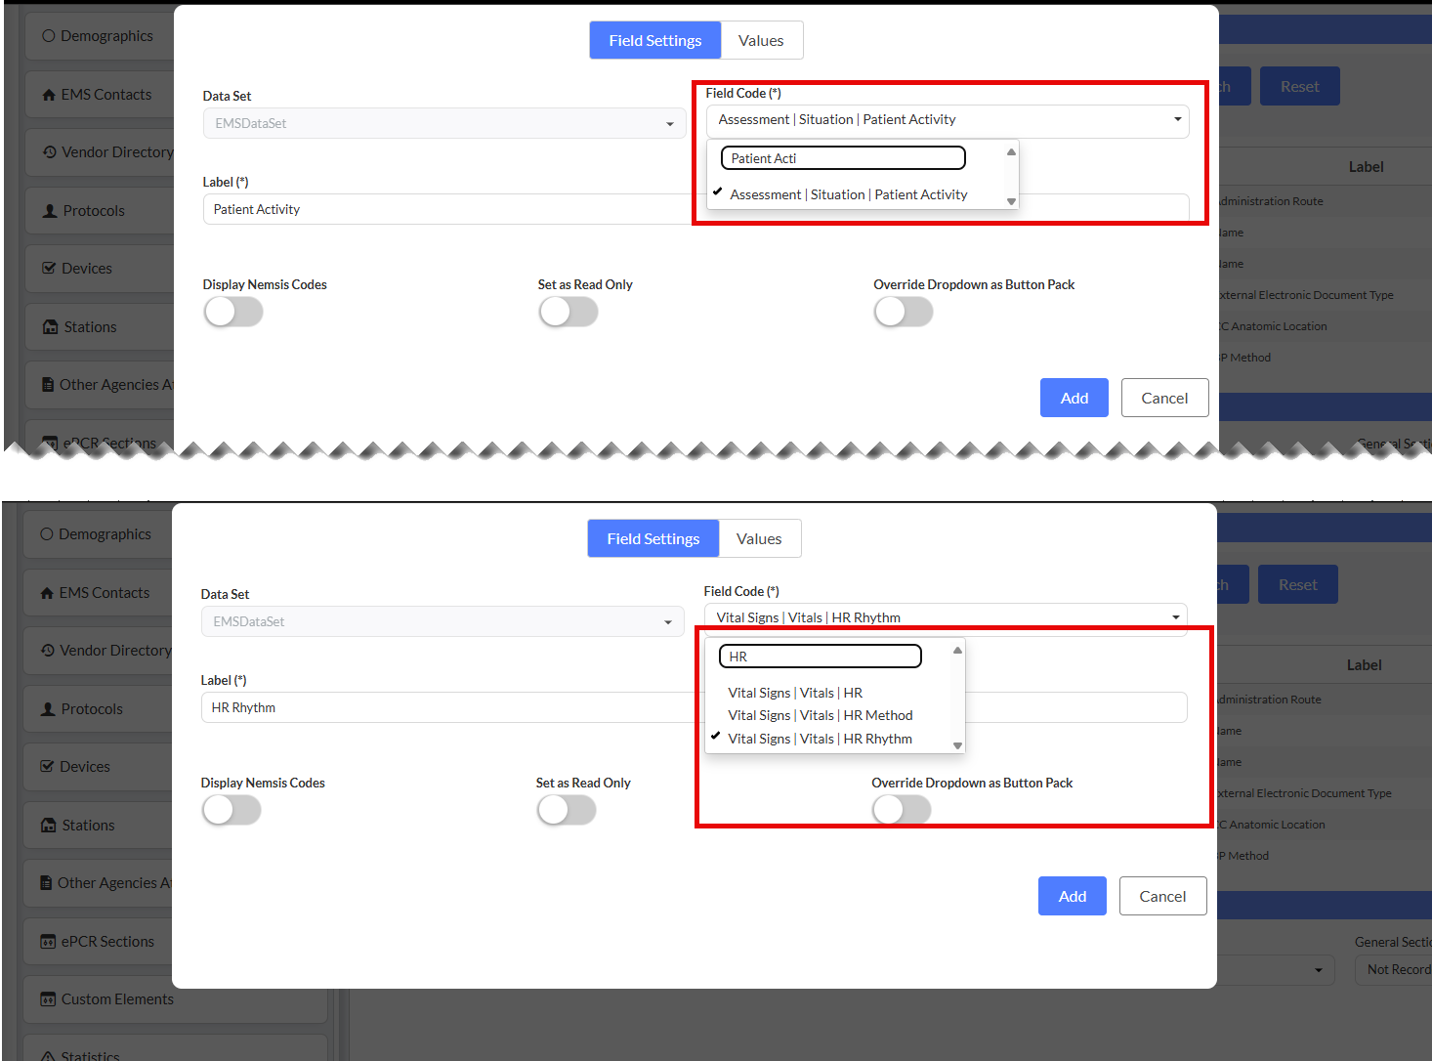Toggle Display Nemsis Codes in the HR Rhythm dialog
The image size is (1432, 1061).
(x=232, y=810)
